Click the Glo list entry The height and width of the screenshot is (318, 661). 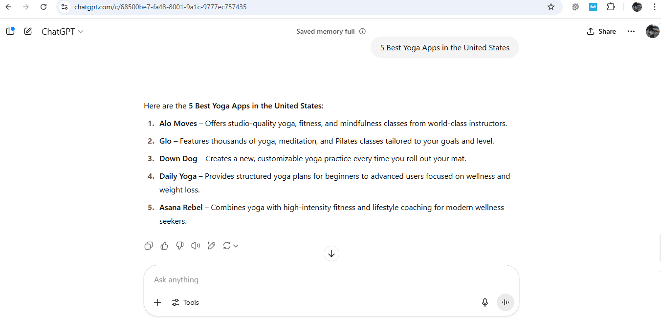(327, 141)
